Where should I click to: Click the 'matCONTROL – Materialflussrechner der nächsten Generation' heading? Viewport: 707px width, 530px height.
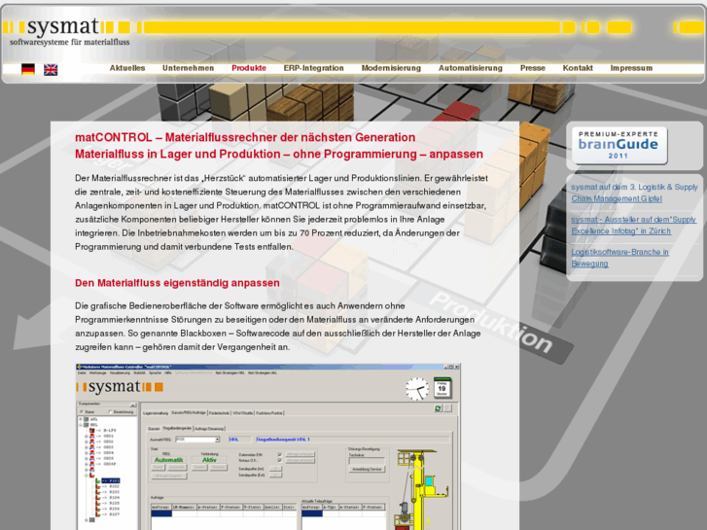click(245, 137)
